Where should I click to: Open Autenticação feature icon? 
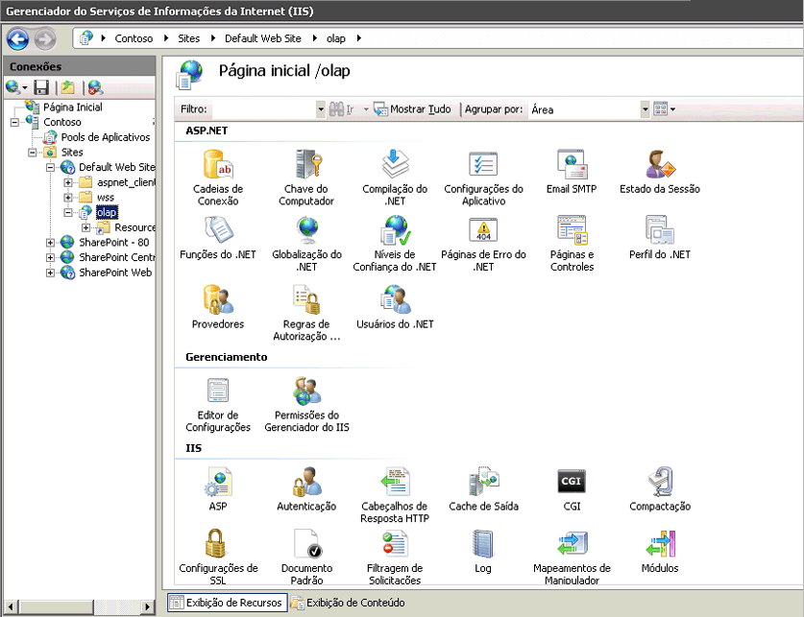coord(306,488)
